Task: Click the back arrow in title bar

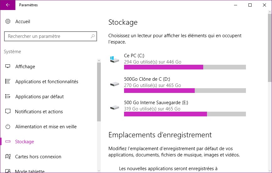Action: pyautogui.click(x=8, y=5)
